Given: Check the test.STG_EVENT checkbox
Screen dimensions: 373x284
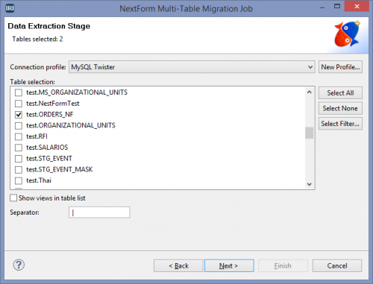Looking at the screenshot, I should [x=19, y=159].
